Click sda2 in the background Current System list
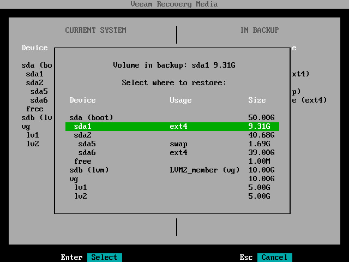This screenshot has width=349, height=262. [x=34, y=82]
